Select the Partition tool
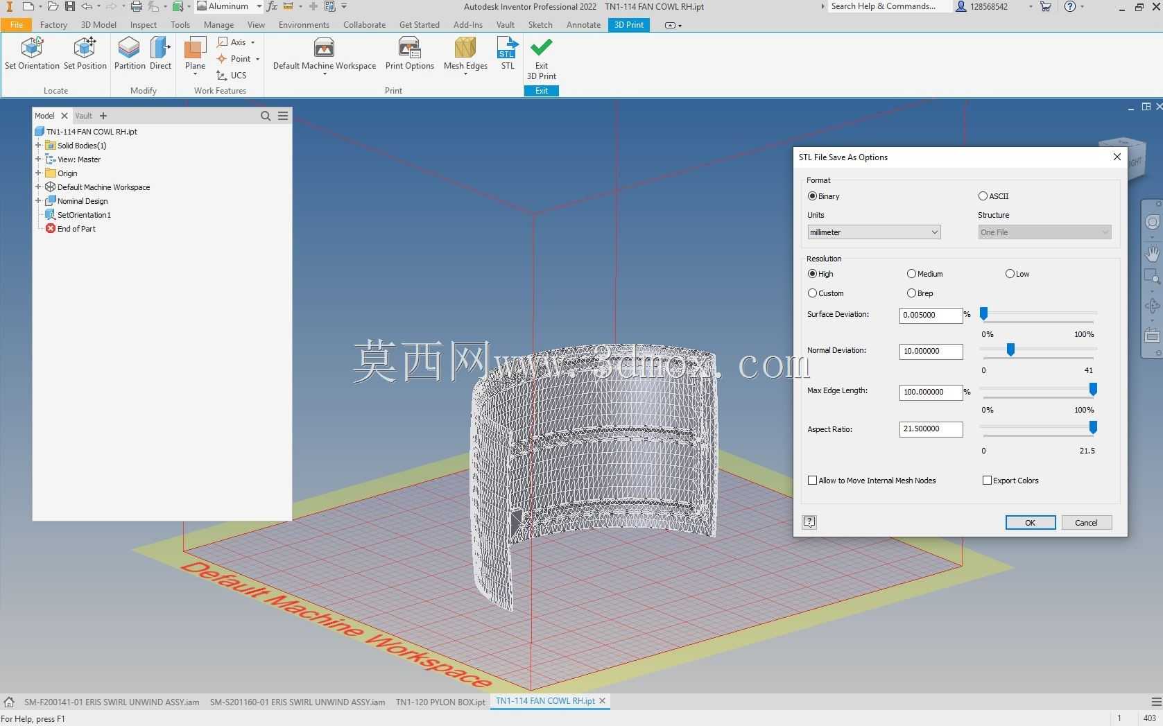Image resolution: width=1163 pixels, height=726 pixels. tap(130, 53)
